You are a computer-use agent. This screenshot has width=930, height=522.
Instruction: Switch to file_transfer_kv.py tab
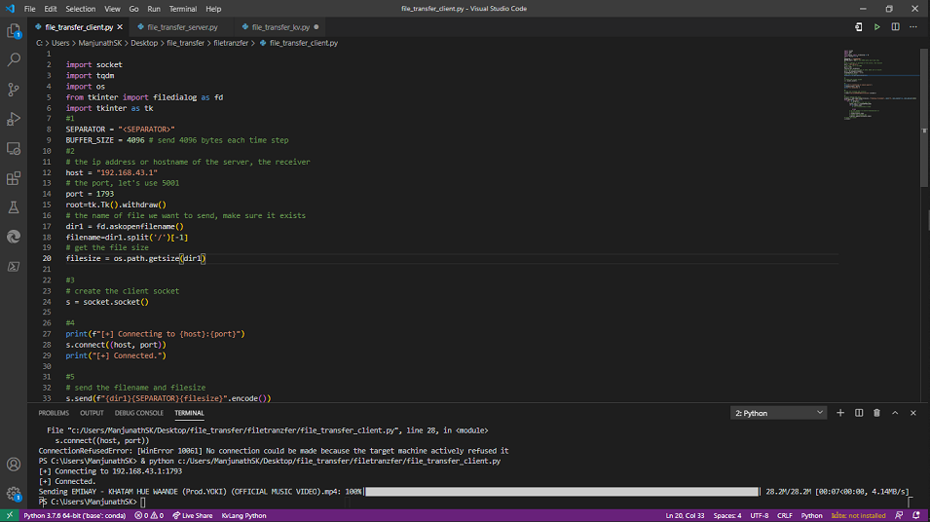tap(280, 27)
